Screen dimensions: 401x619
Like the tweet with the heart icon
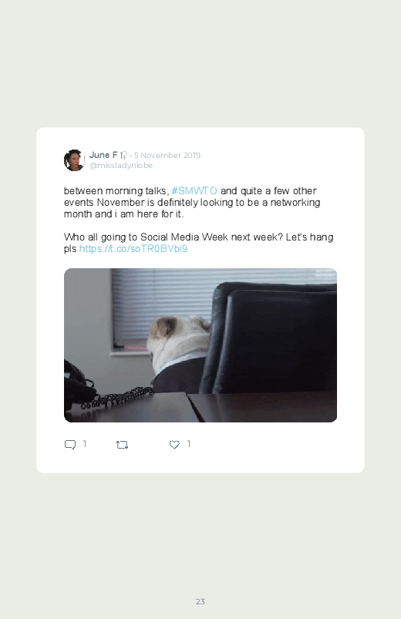pos(174,445)
